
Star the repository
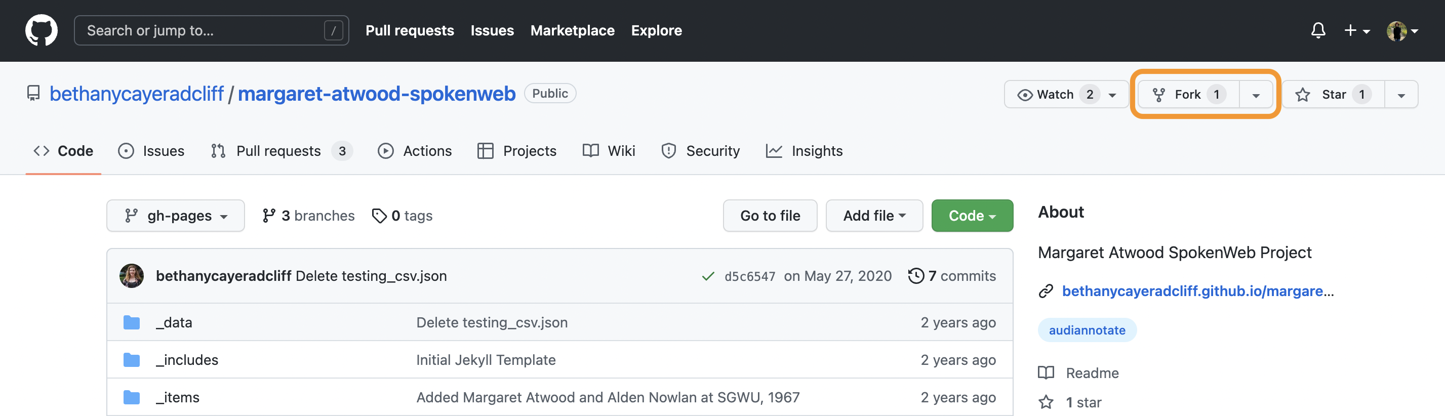coord(1334,94)
